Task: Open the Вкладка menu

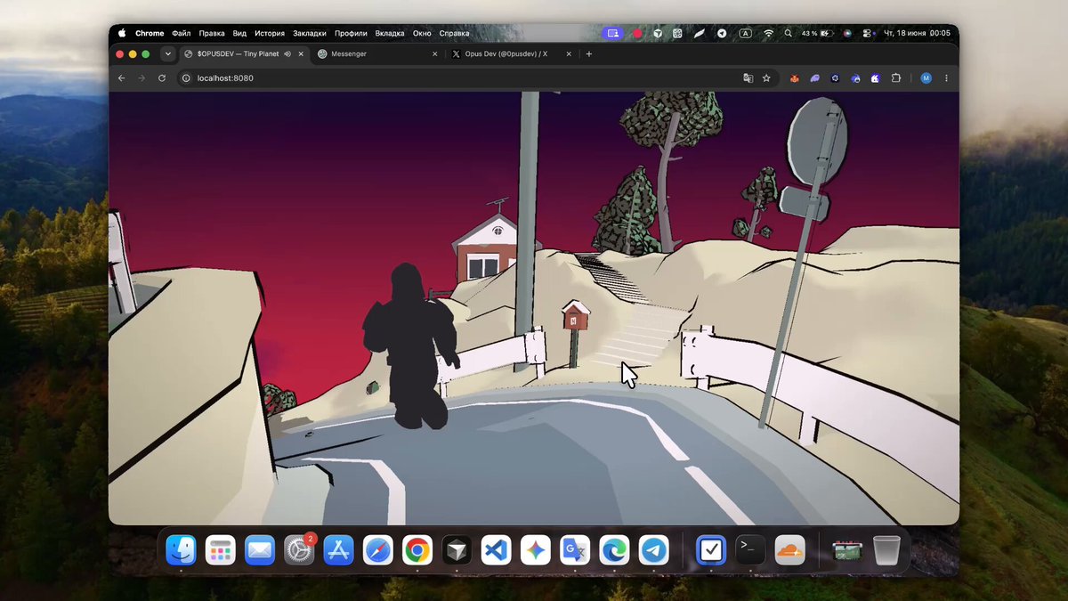Action: pyautogui.click(x=390, y=33)
